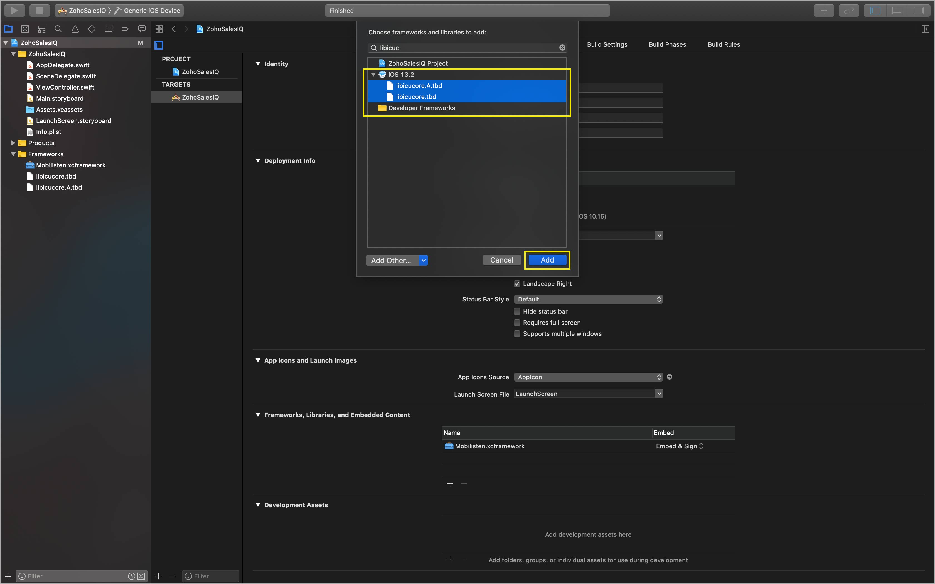
Task: Select Developer Frameworks folder
Action: click(x=467, y=108)
